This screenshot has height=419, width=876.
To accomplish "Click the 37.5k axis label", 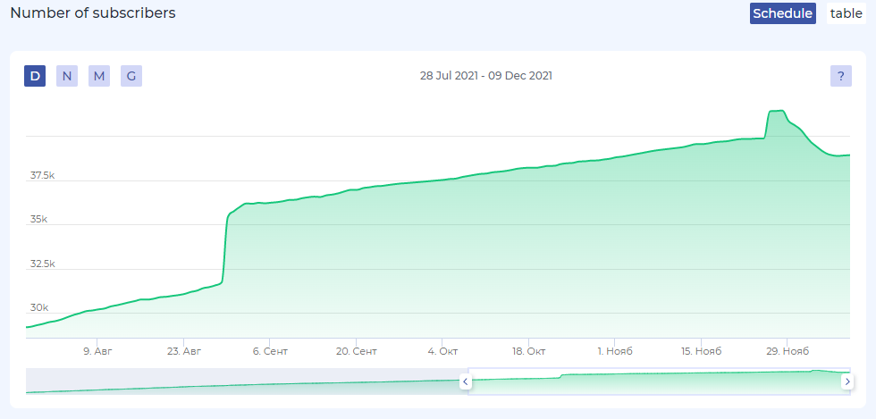I will pos(43,175).
